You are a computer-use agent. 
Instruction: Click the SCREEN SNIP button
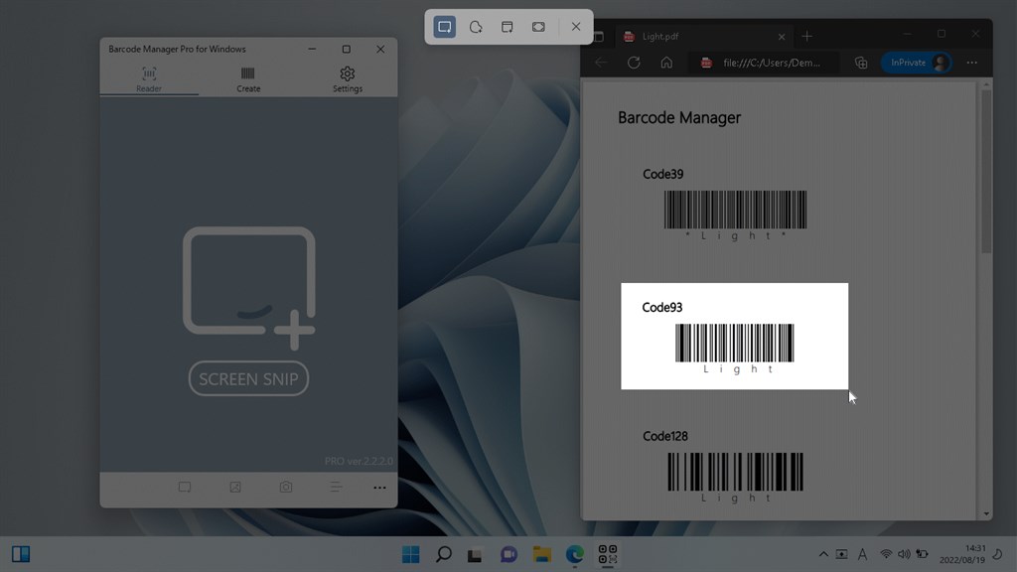[248, 378]
